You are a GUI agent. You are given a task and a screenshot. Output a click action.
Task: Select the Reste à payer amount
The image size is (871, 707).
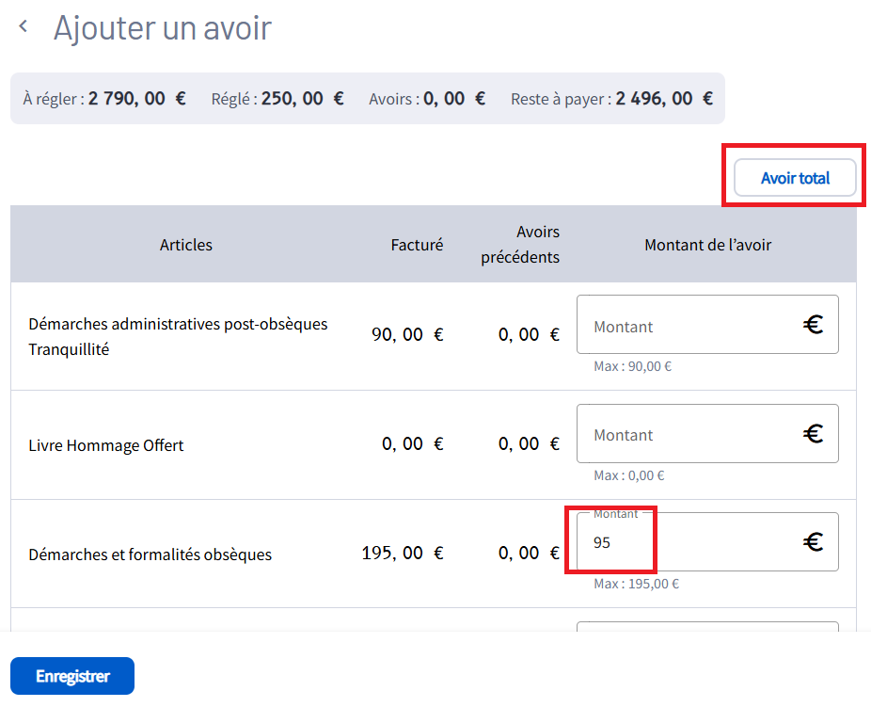click(x=664, y=99)
